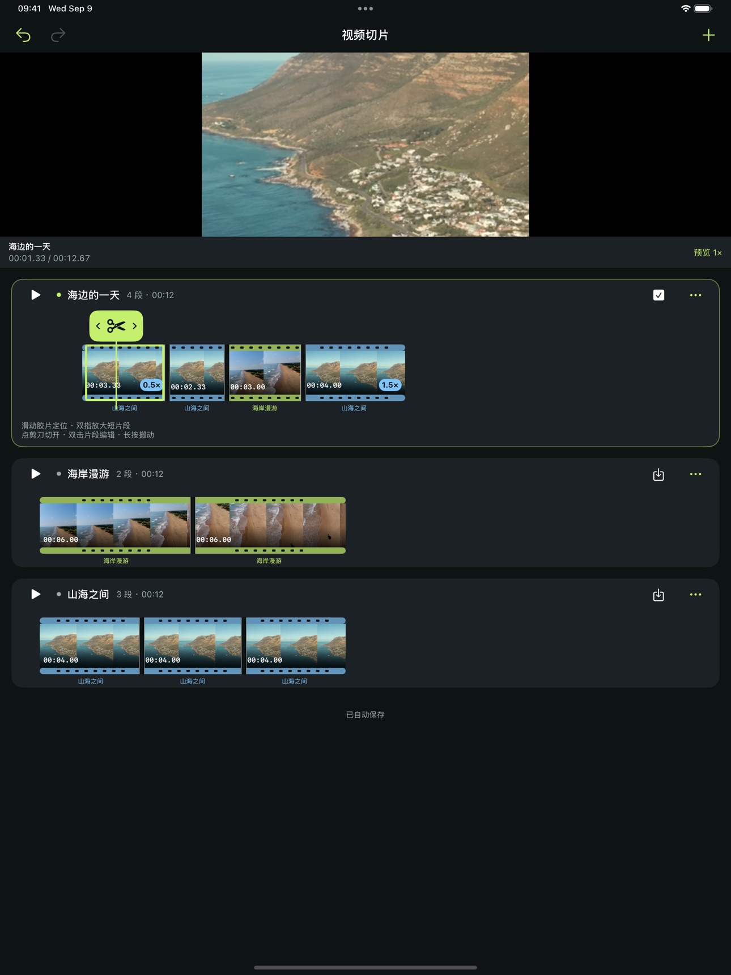Open more options for 海岸漫游
The height and width of the screenshot is (975, 731).
click(x=695, y=474)
